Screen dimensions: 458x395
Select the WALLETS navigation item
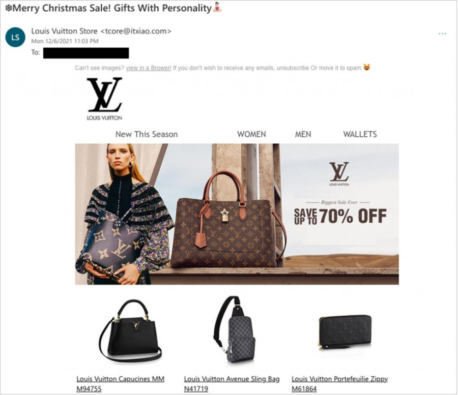point(360,134)
